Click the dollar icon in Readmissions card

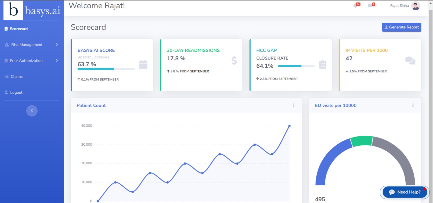click(x=234, y=61)
